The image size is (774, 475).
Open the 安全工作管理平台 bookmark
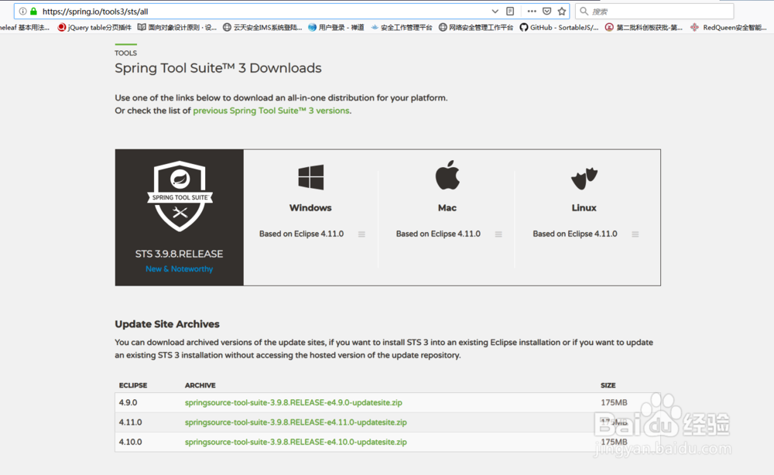pos(401,28)
